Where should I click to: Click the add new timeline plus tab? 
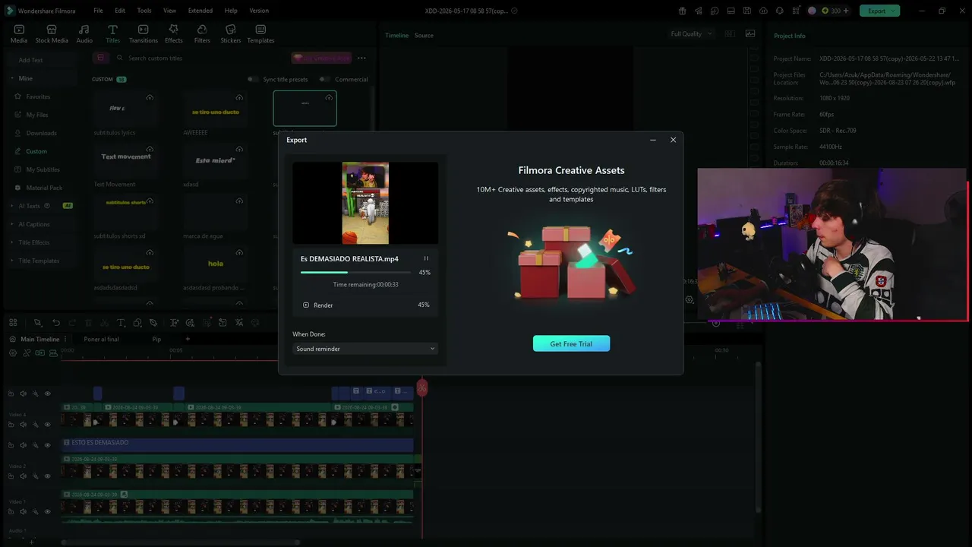point(188,339)
